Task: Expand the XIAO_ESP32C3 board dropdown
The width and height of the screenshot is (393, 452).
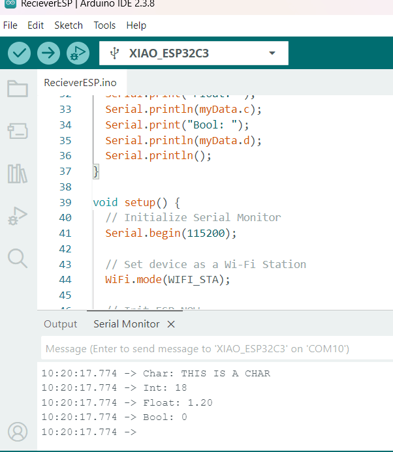Action: [272, 53]
